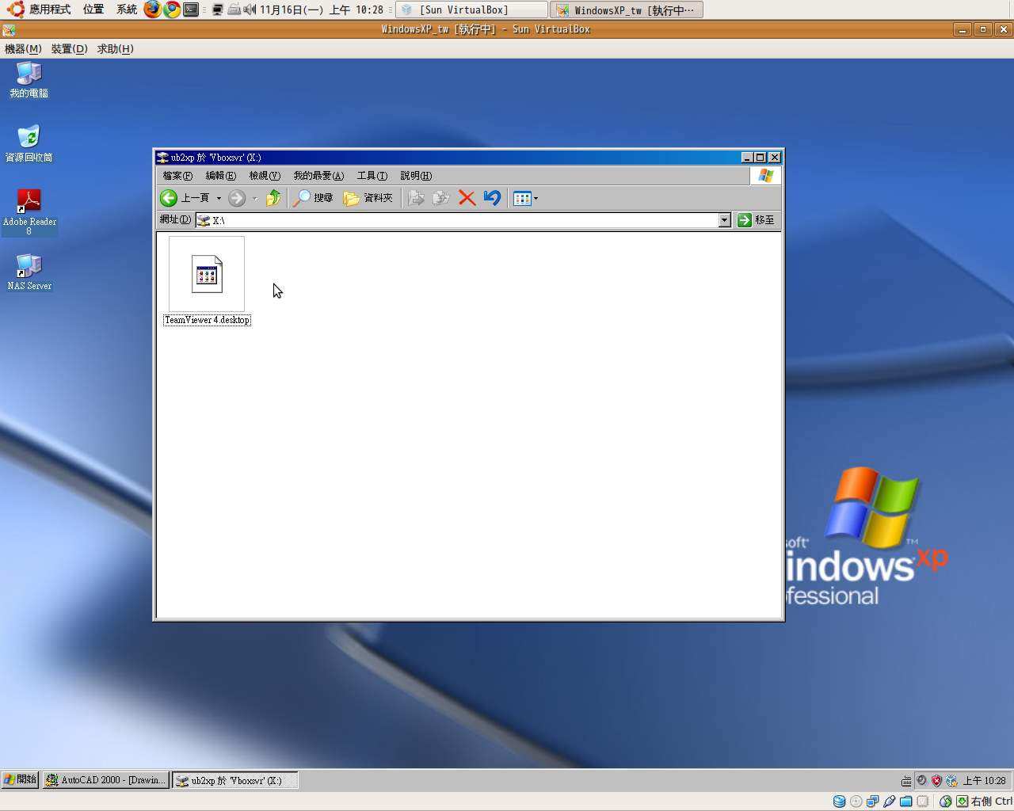Image resolution: width=1014 pixels, height=811 pixels.
Task: Click the red security shield tray icon
Action: point(936,780)
